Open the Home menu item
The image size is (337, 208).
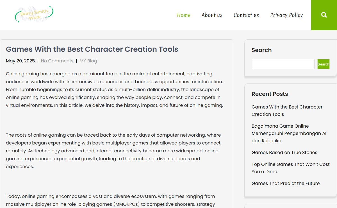[x=184, y=15]
